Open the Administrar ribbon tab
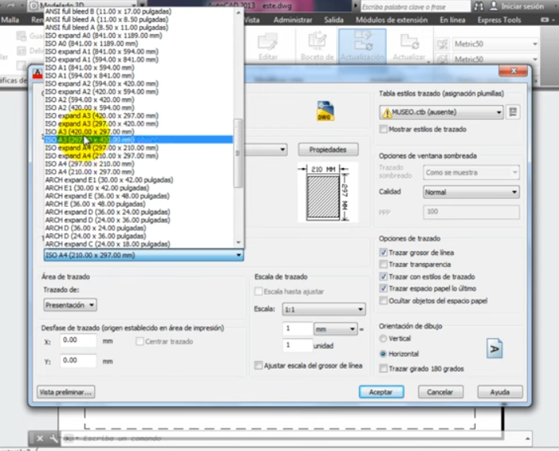 (x=293, y=20)
